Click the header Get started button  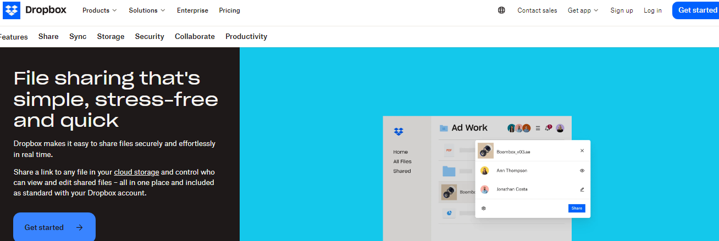[696, 10]
